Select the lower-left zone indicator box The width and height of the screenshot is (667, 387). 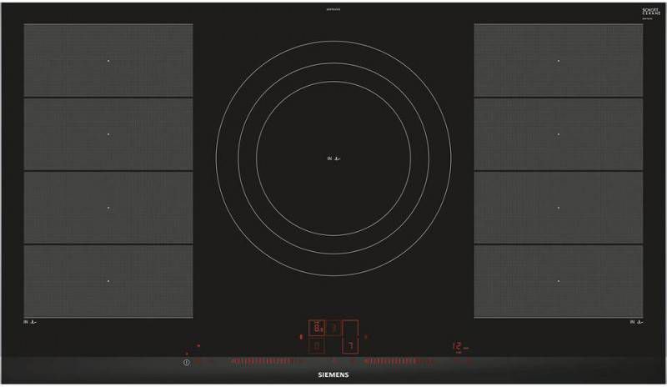[x=317, y=345]
